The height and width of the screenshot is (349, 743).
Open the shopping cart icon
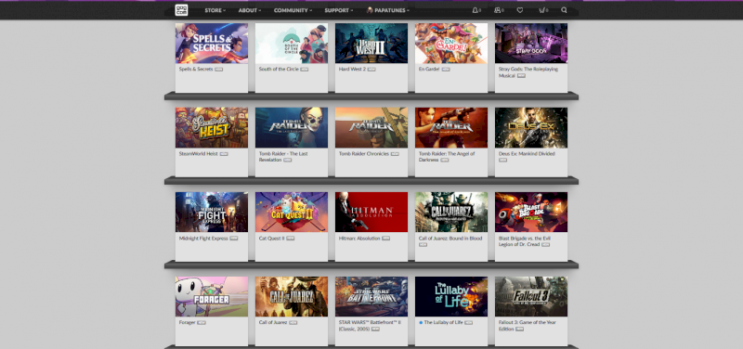coord(541,10)
